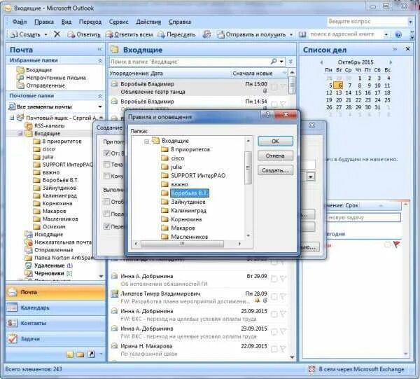Toggle the Пере... move checkbox
This screenshot has width=420, height=379.
106,226
